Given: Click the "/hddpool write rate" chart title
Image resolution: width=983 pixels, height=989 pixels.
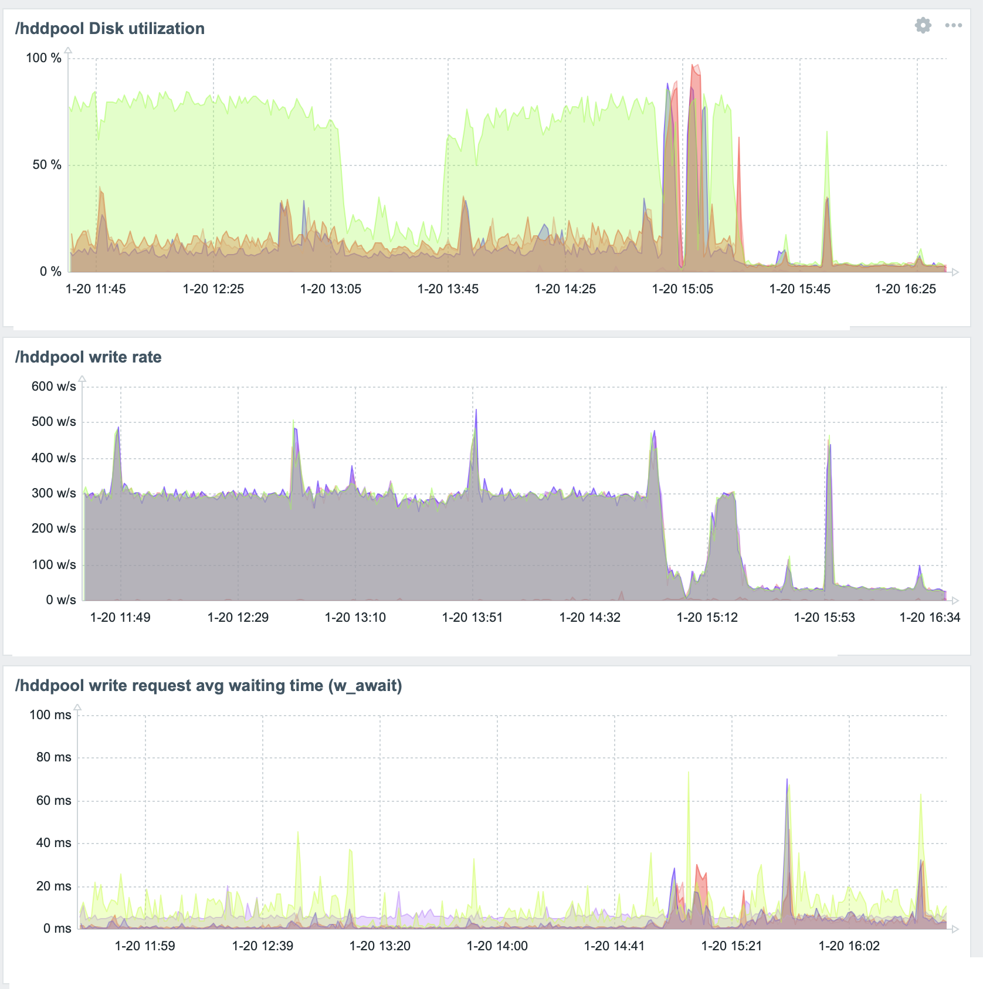Looking at the screenshot, I should (x=89, y=357).
